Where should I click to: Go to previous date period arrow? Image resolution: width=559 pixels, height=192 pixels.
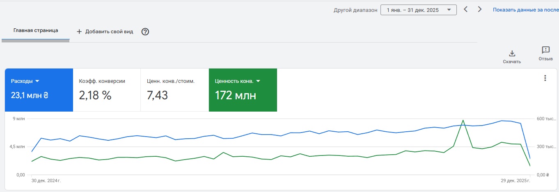466,9
